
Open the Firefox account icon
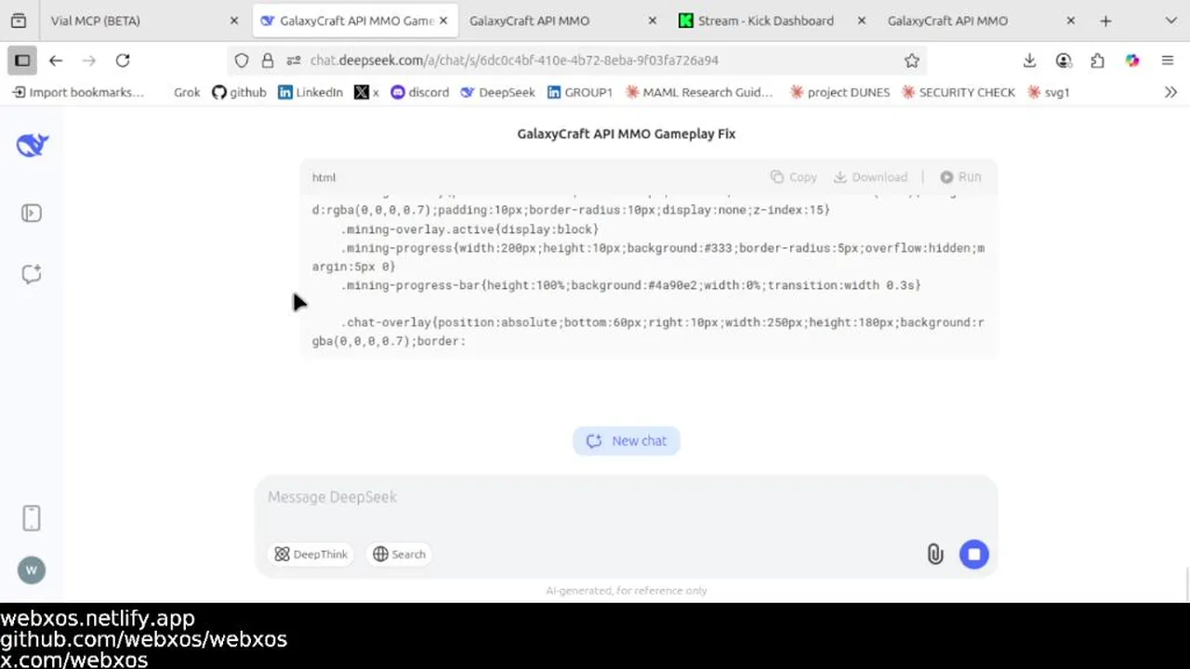click(1064, 60)
